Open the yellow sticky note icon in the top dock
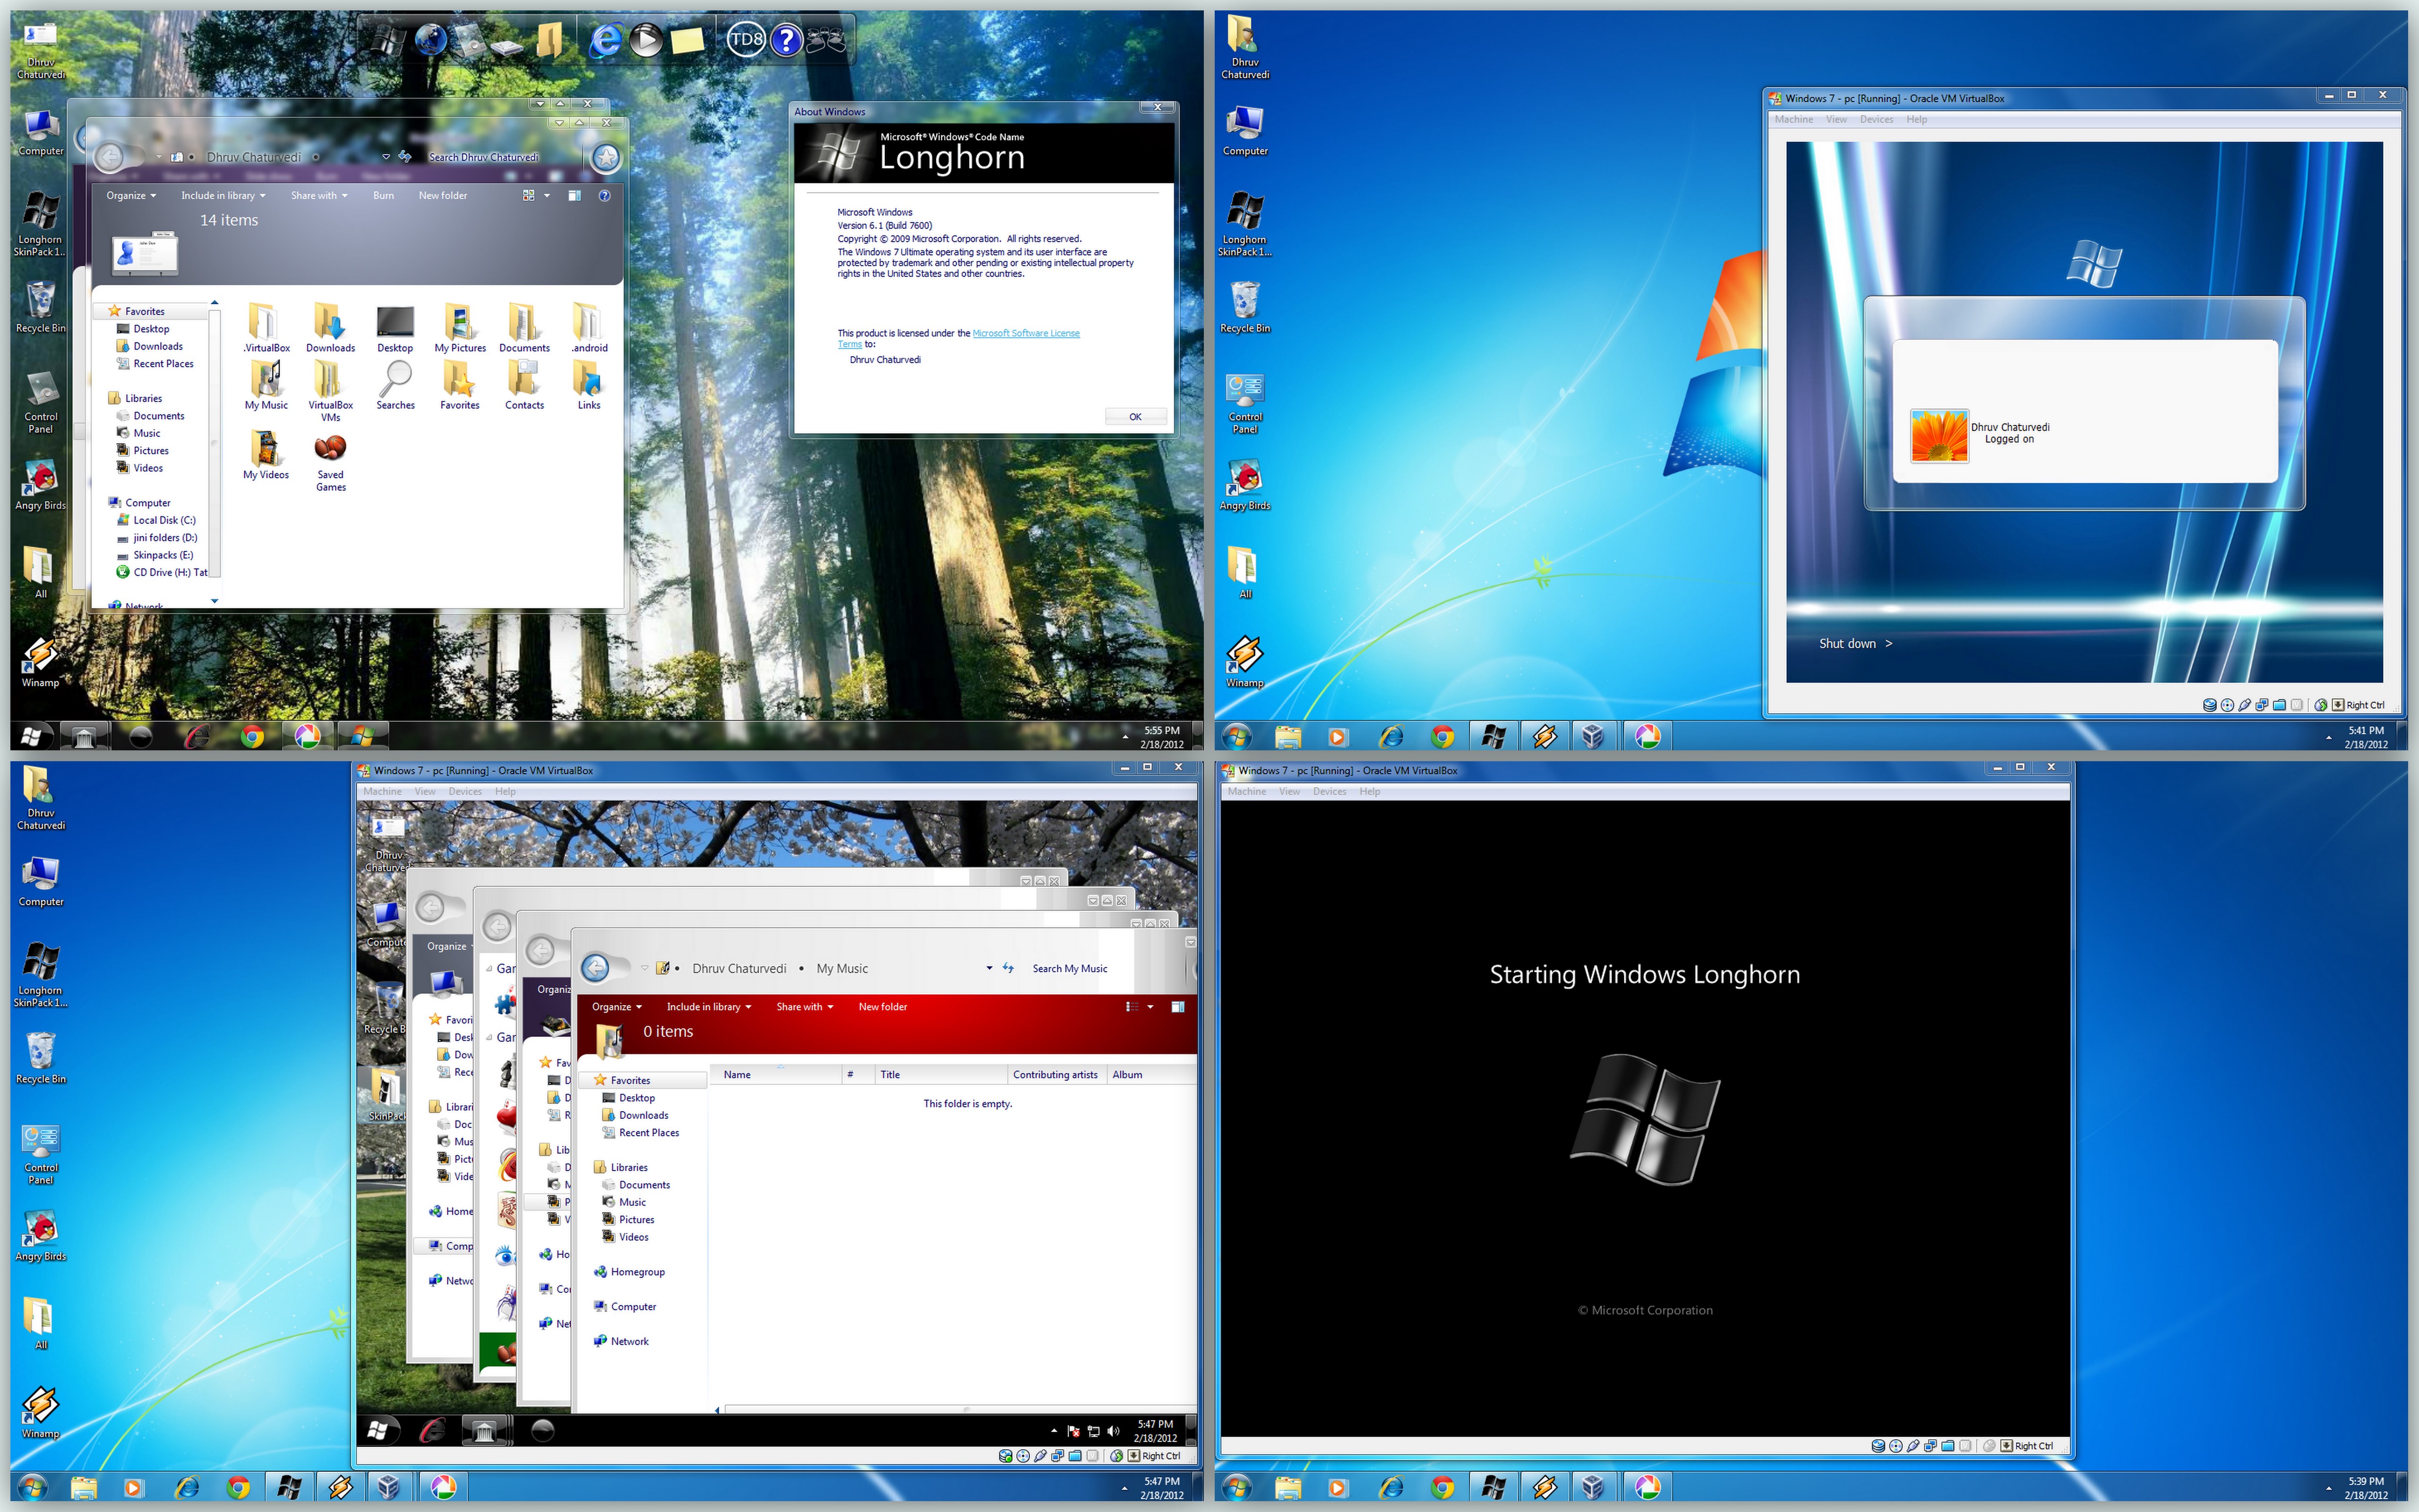This screenshot has height=1512, width=2419. pyautogui.click(x=688, y=40)
